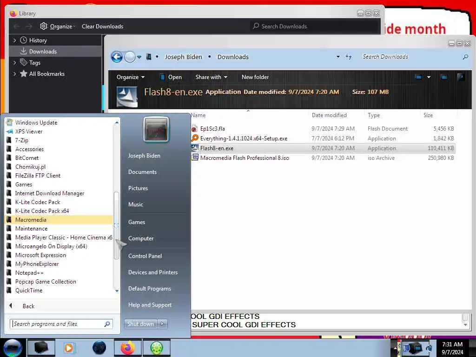Screen dimensions: 476x357
Task: Click the refresh icon beside the address bar
Action: pyautogui.click(x=349, y=57)
